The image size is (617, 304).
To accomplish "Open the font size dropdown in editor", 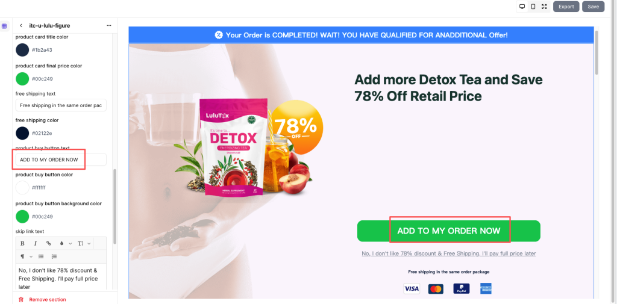I will [x=84, y=244].
